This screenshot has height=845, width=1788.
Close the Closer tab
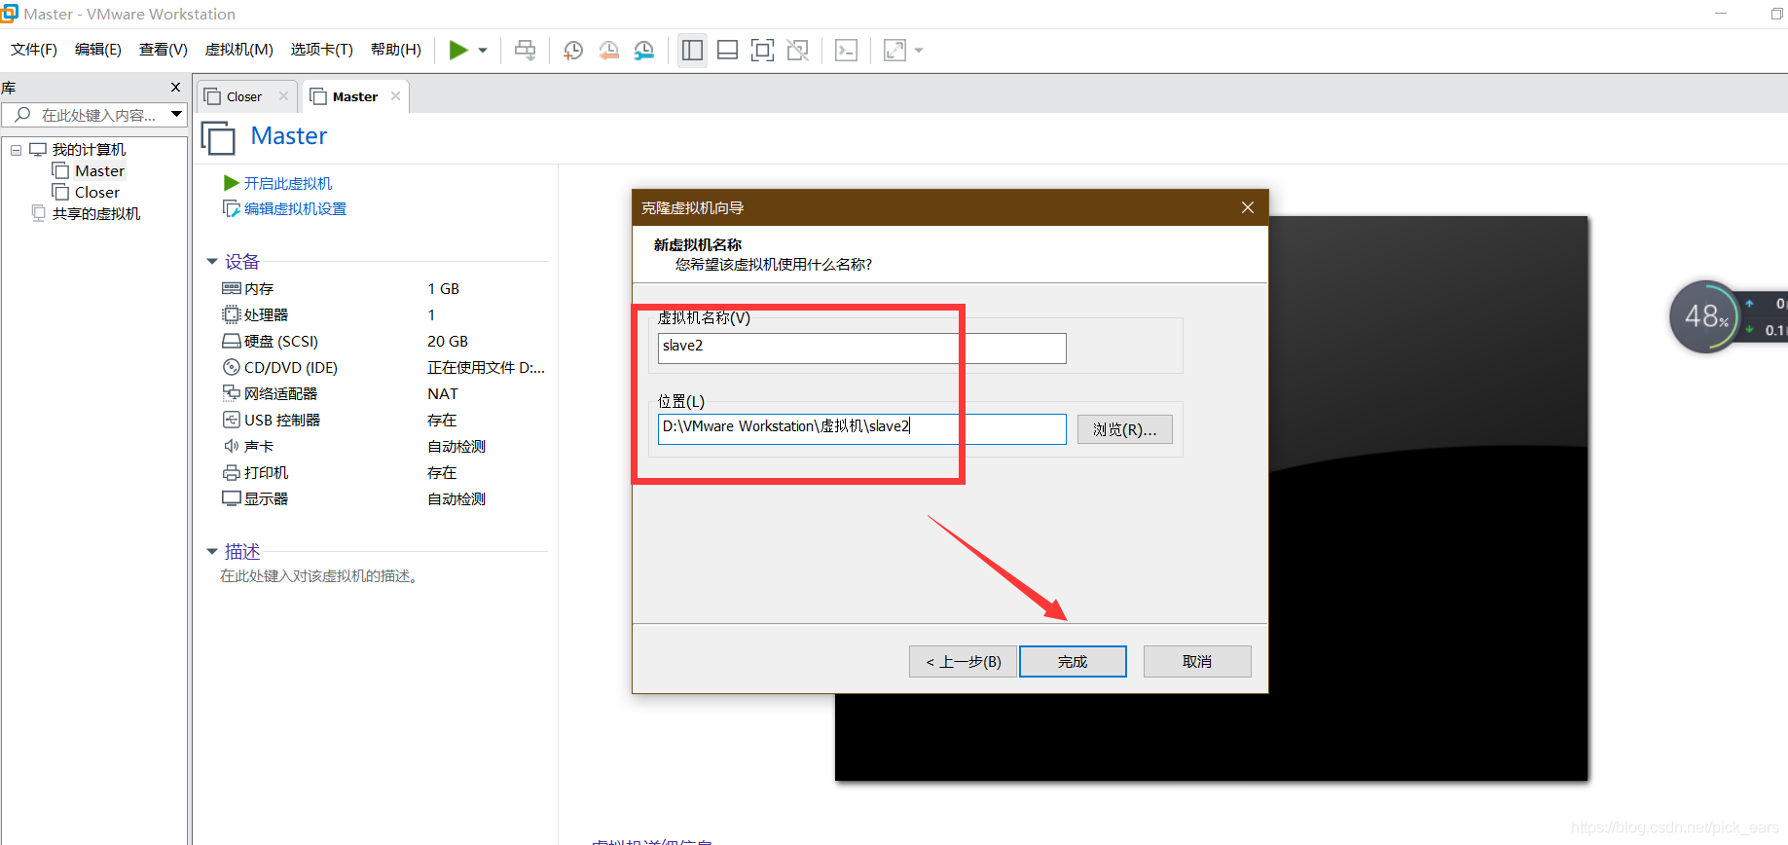(x=283, y=96)
